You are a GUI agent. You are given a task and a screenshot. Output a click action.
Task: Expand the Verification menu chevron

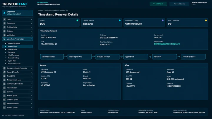(32, 35)
